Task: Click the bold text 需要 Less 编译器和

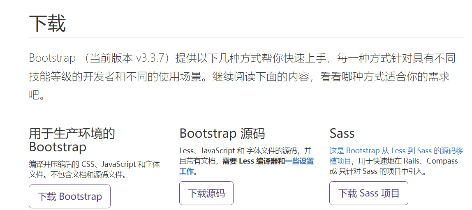Action: pyautogui.click(x=253, y=161)
